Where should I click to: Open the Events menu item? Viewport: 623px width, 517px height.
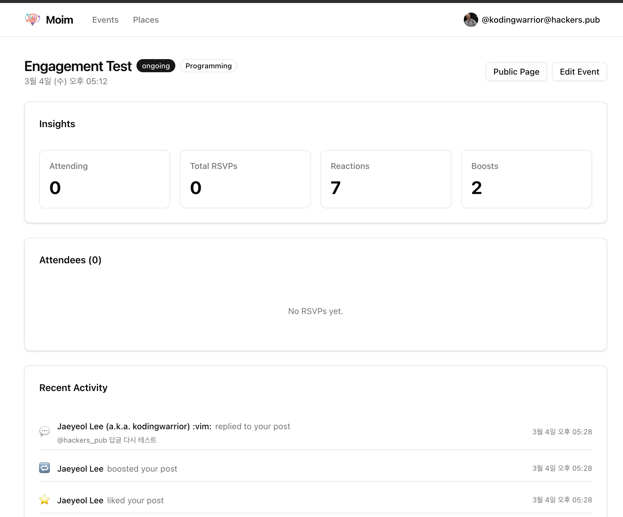click(x=105, y=20)
